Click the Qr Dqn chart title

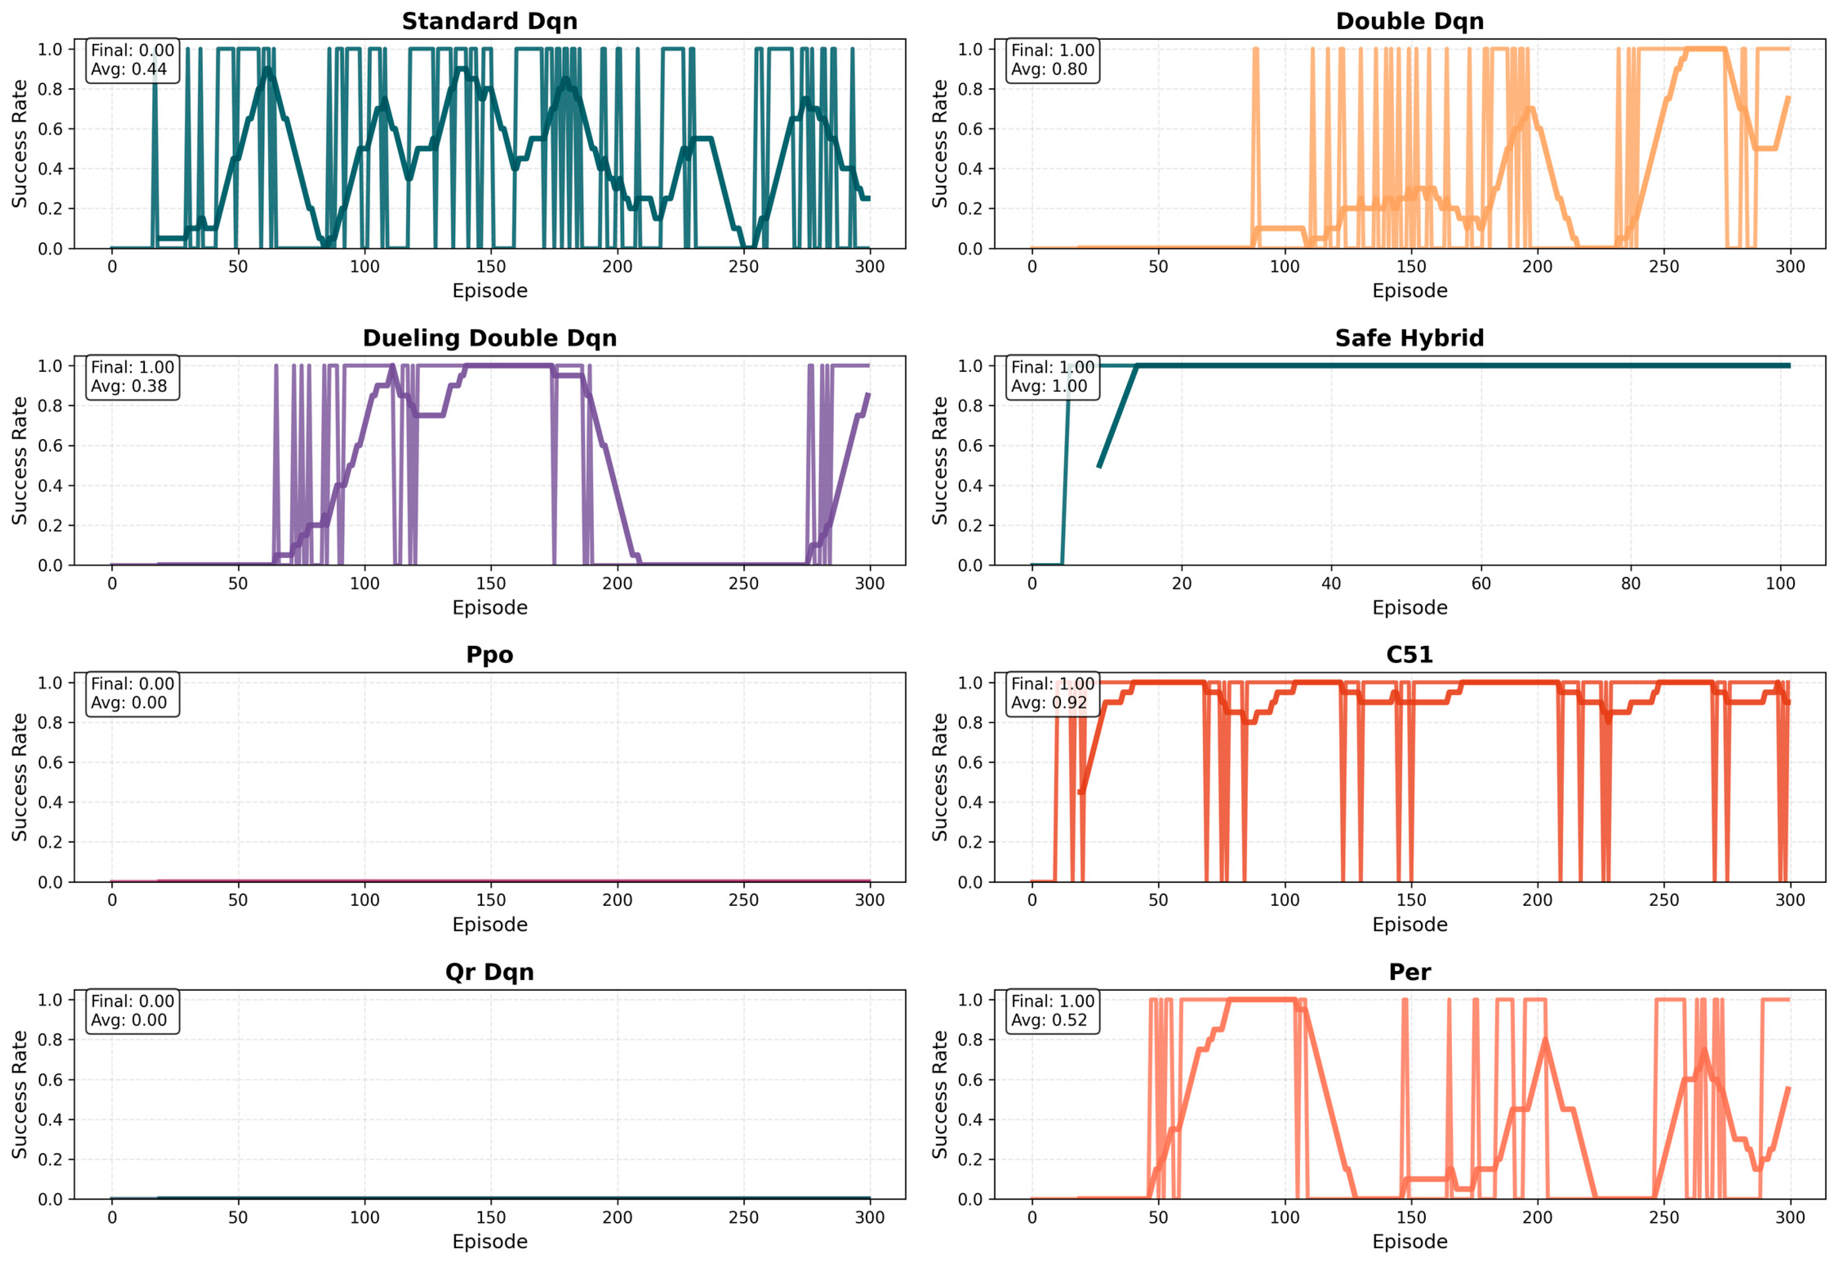pyautogui.click(x=489, y=972)
